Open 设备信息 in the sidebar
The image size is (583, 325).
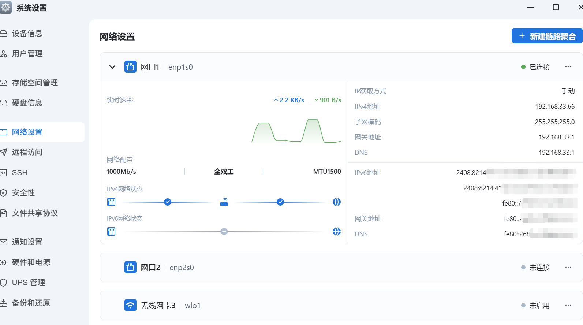pyautogui.click(x=27, y=34)
